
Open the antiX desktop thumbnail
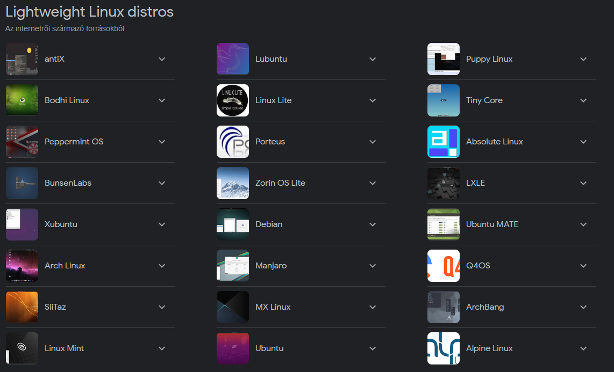coord(22,59)
